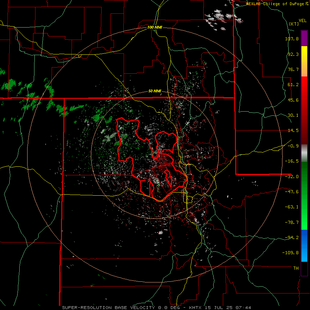Click the 15 JUL 25 07:44 timestamp

(228, 308)
